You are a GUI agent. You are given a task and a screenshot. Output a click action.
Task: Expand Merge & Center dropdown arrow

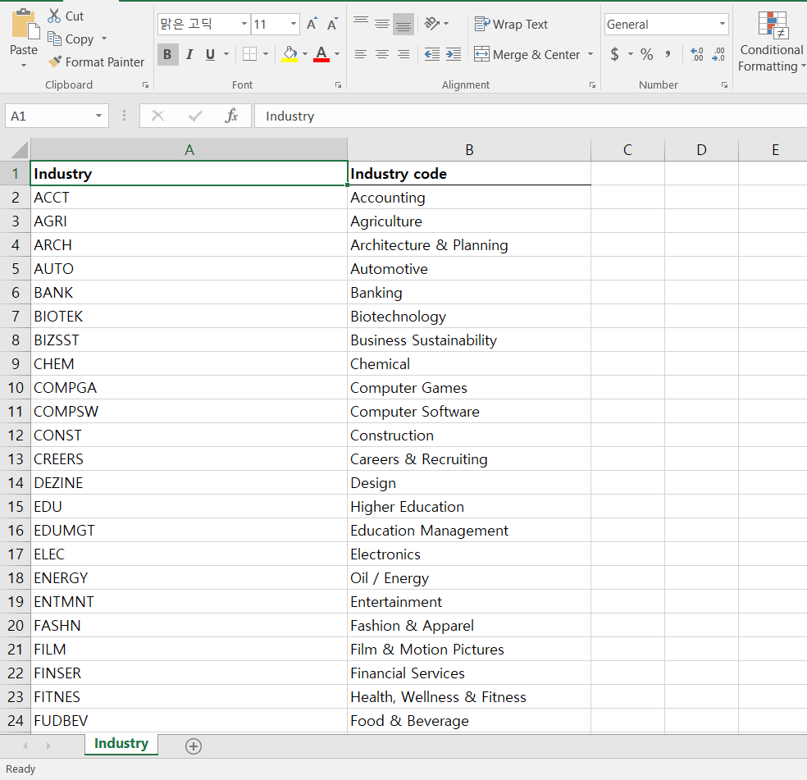(590, 53)
